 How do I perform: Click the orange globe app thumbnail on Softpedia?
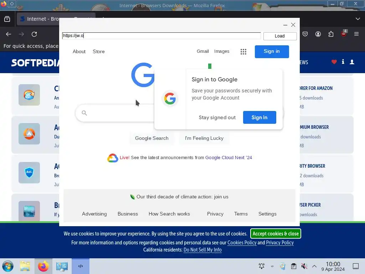tap(29, 95)
